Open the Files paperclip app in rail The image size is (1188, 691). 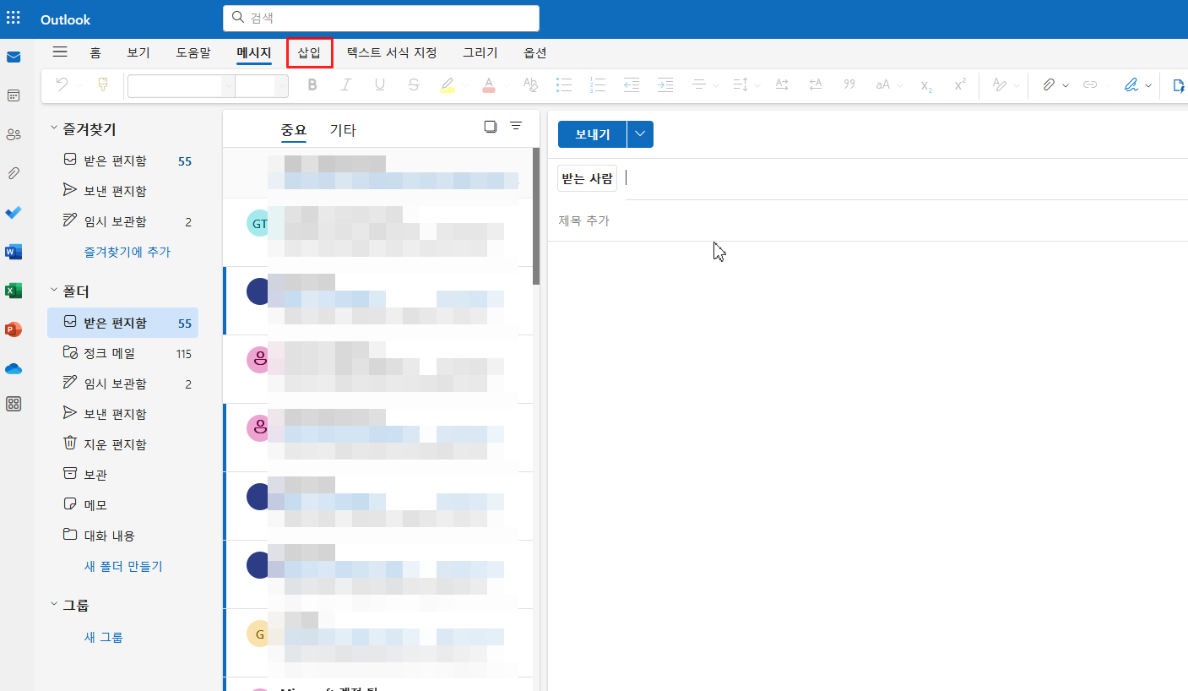click(x=14, y=173)
